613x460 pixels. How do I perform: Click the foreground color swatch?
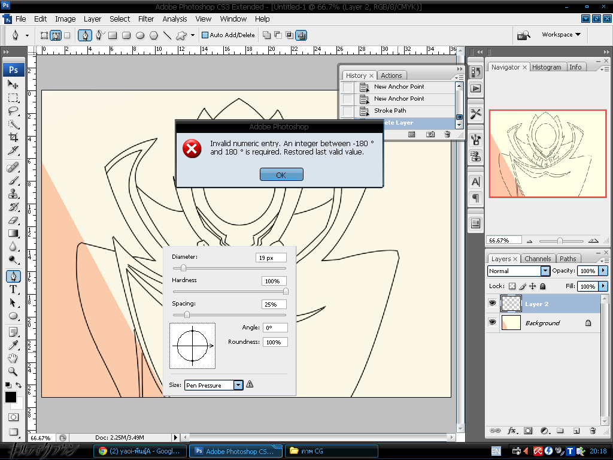point(11,397)
